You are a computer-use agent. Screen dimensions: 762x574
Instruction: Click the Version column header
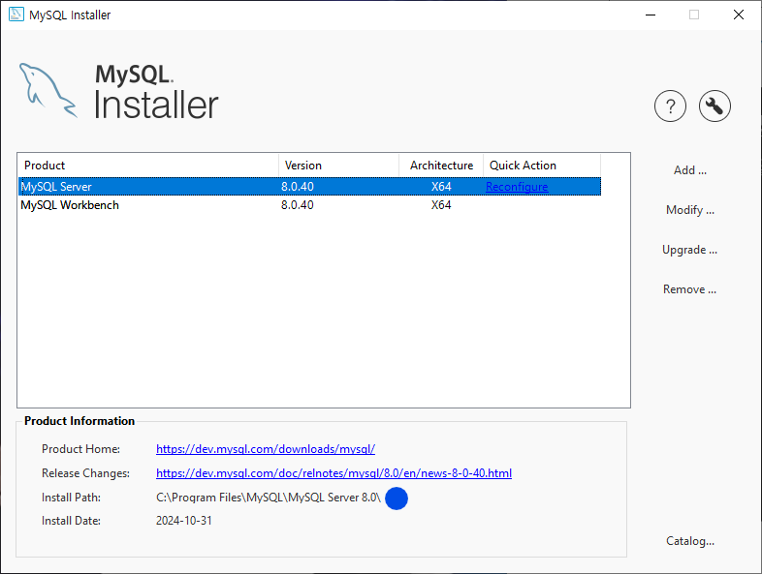pyautogui.click(x=338, y=166)
